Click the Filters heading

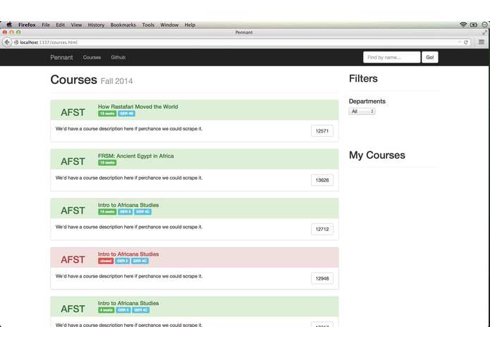363,79
